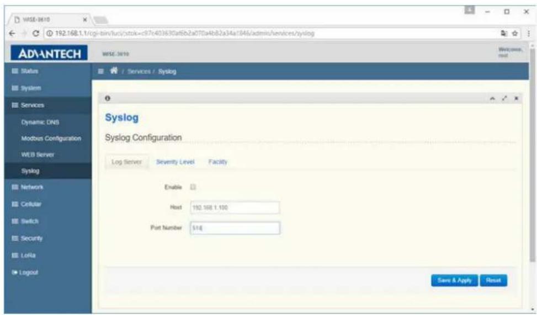537x315 pixels.
Task: Expand the LoRa sidebar menu
Action: click(x=48, y=255)
